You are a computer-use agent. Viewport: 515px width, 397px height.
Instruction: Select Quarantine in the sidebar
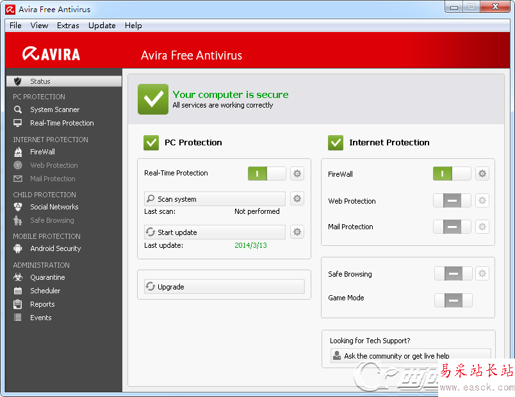coord(47,277)
